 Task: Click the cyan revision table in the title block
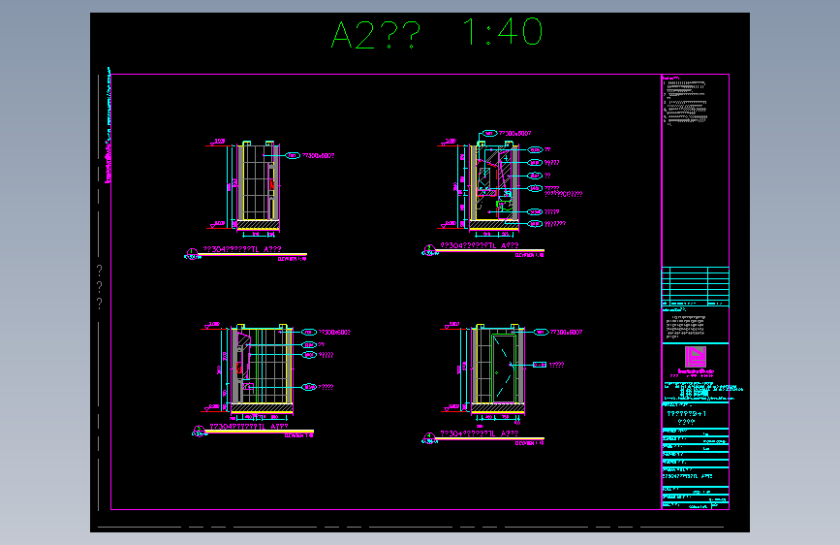click(x=696, y=286)
